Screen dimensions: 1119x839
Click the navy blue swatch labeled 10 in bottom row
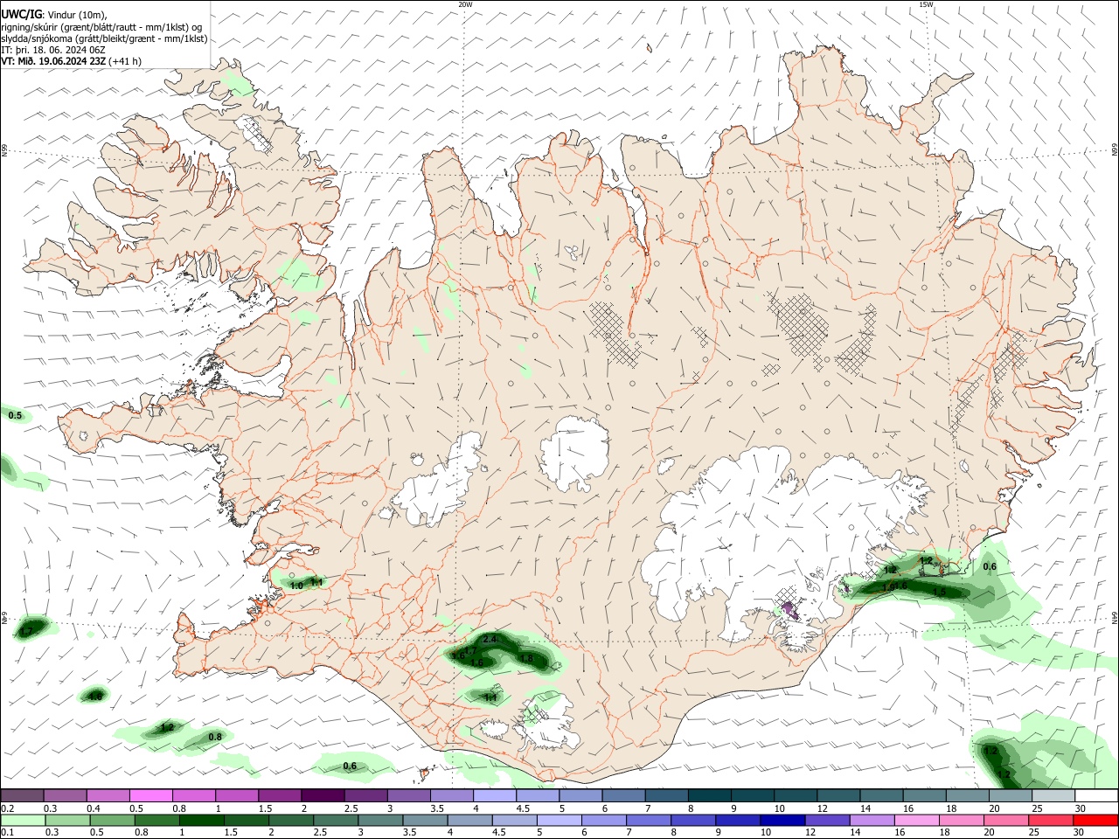[x=782, y=821]
